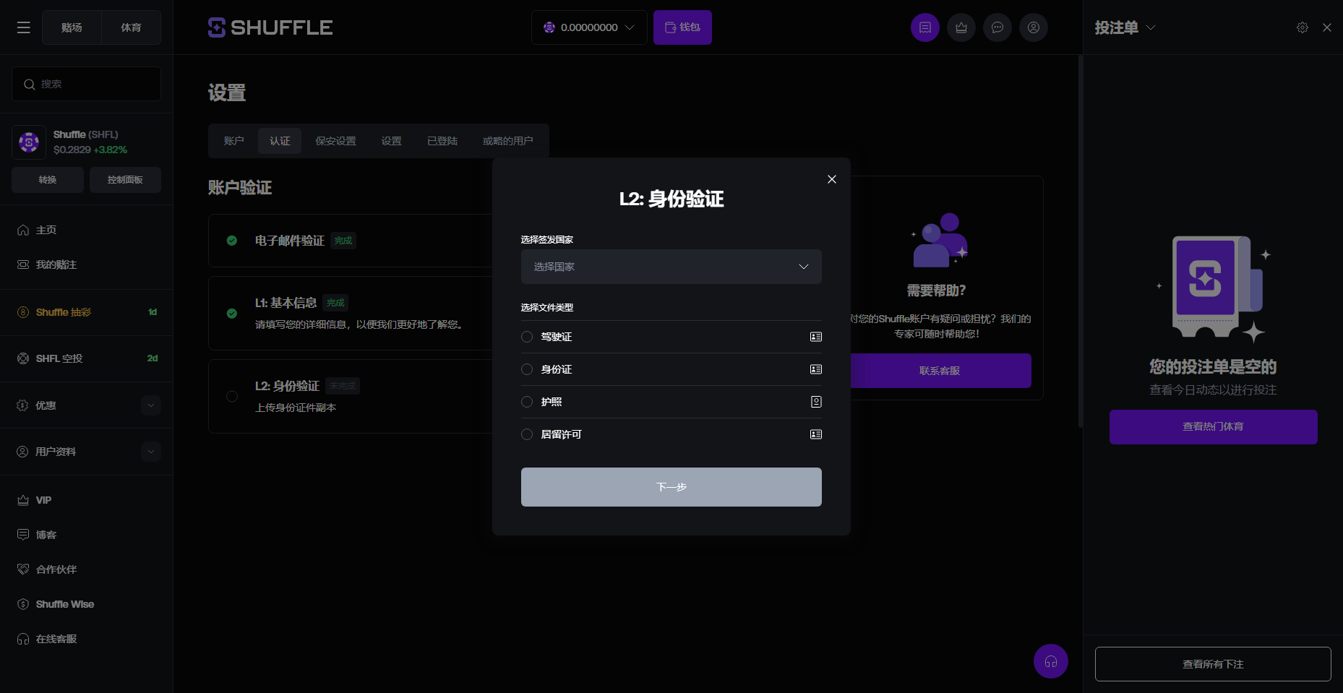Click the Shuffle Wise icon
This screenshot has height=693, width=1343.
point(23,604)
